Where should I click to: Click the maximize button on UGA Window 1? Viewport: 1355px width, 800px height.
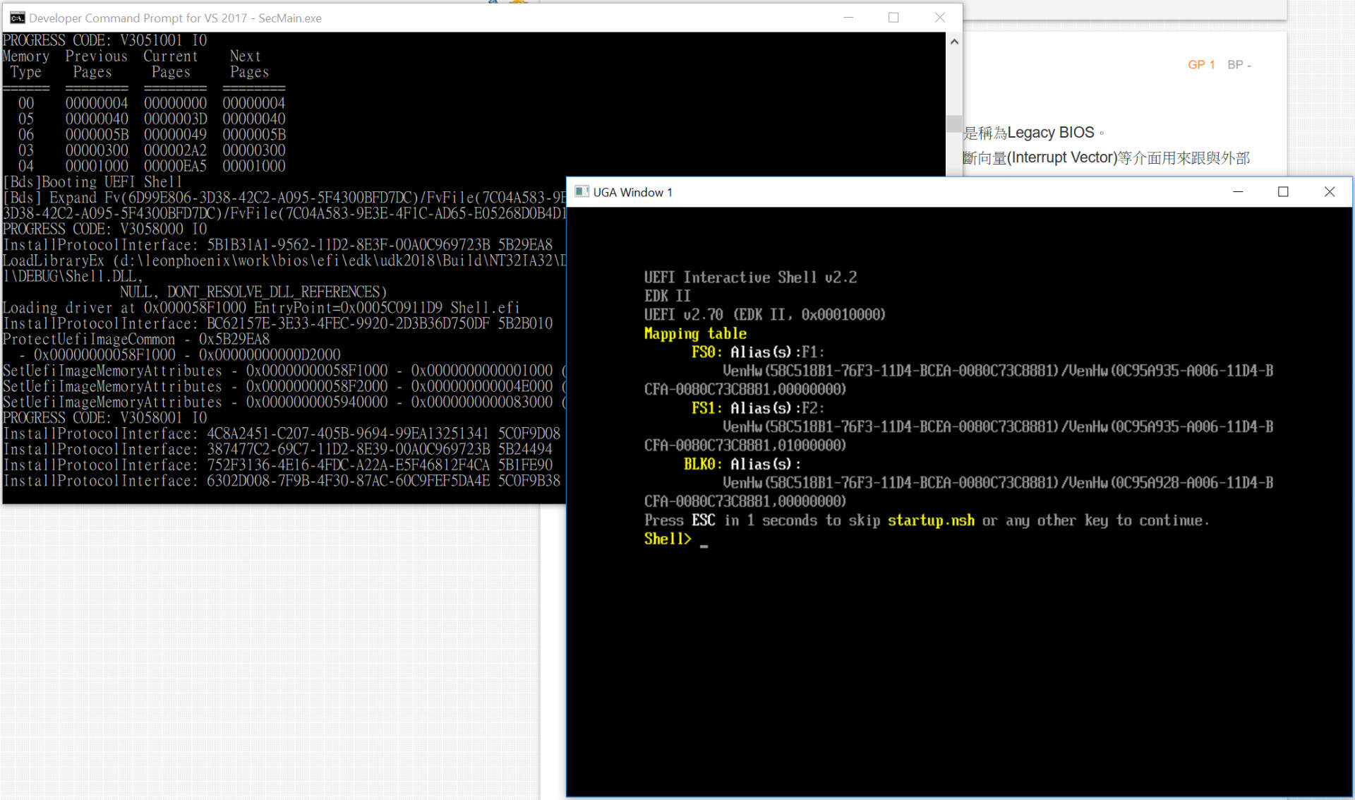click(1284, 192)
